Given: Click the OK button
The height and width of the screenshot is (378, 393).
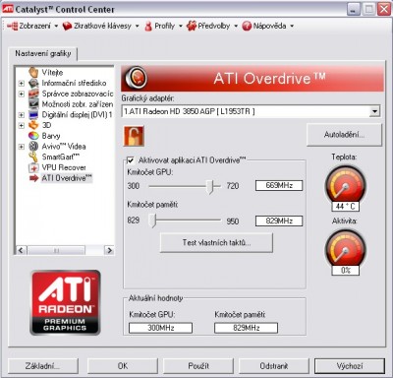Looking at the screenshot, I should tap(123, 366).
